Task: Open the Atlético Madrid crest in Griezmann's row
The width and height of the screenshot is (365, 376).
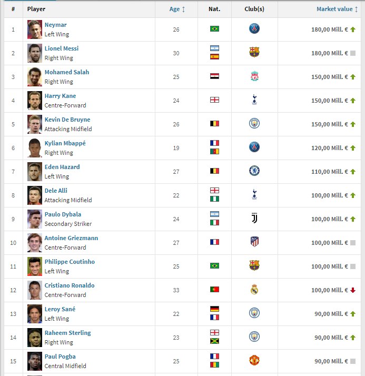Action: (x=254, y=242)
